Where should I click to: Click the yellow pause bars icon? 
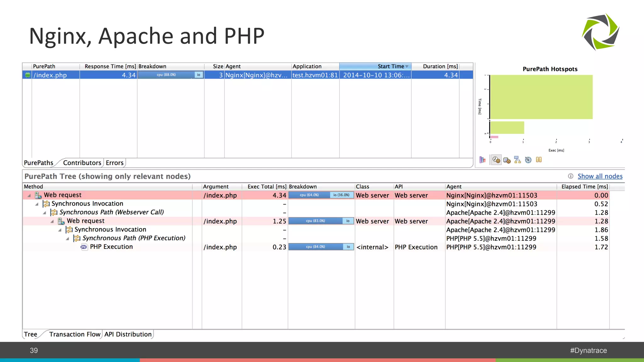539,160
